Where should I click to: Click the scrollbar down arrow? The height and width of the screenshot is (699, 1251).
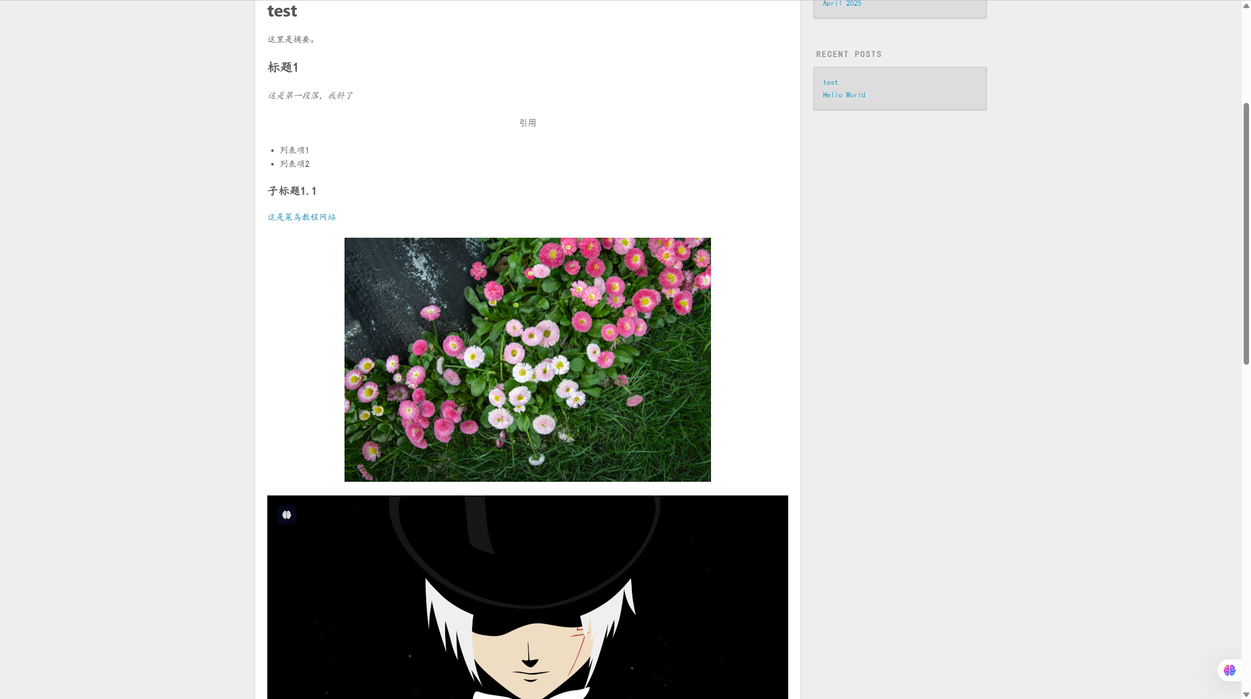(1246, 694)
